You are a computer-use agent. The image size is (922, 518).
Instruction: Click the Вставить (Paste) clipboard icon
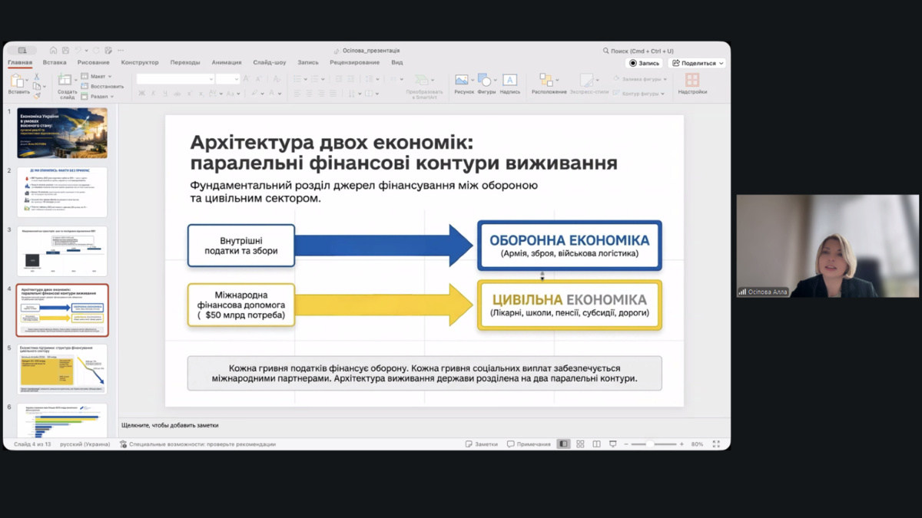point(17,81)
